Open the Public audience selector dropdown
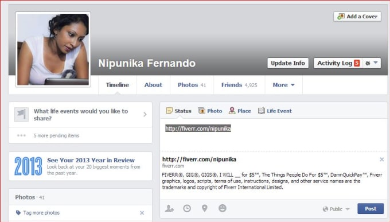Image resolution: width=390 pixels, height=222 pixels. pyautogui.click(x=336, y=209)
